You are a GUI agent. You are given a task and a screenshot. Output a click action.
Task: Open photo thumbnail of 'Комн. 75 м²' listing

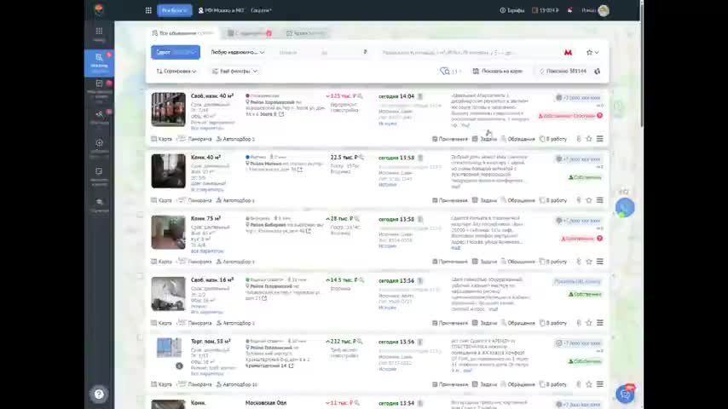pos(168,232)
